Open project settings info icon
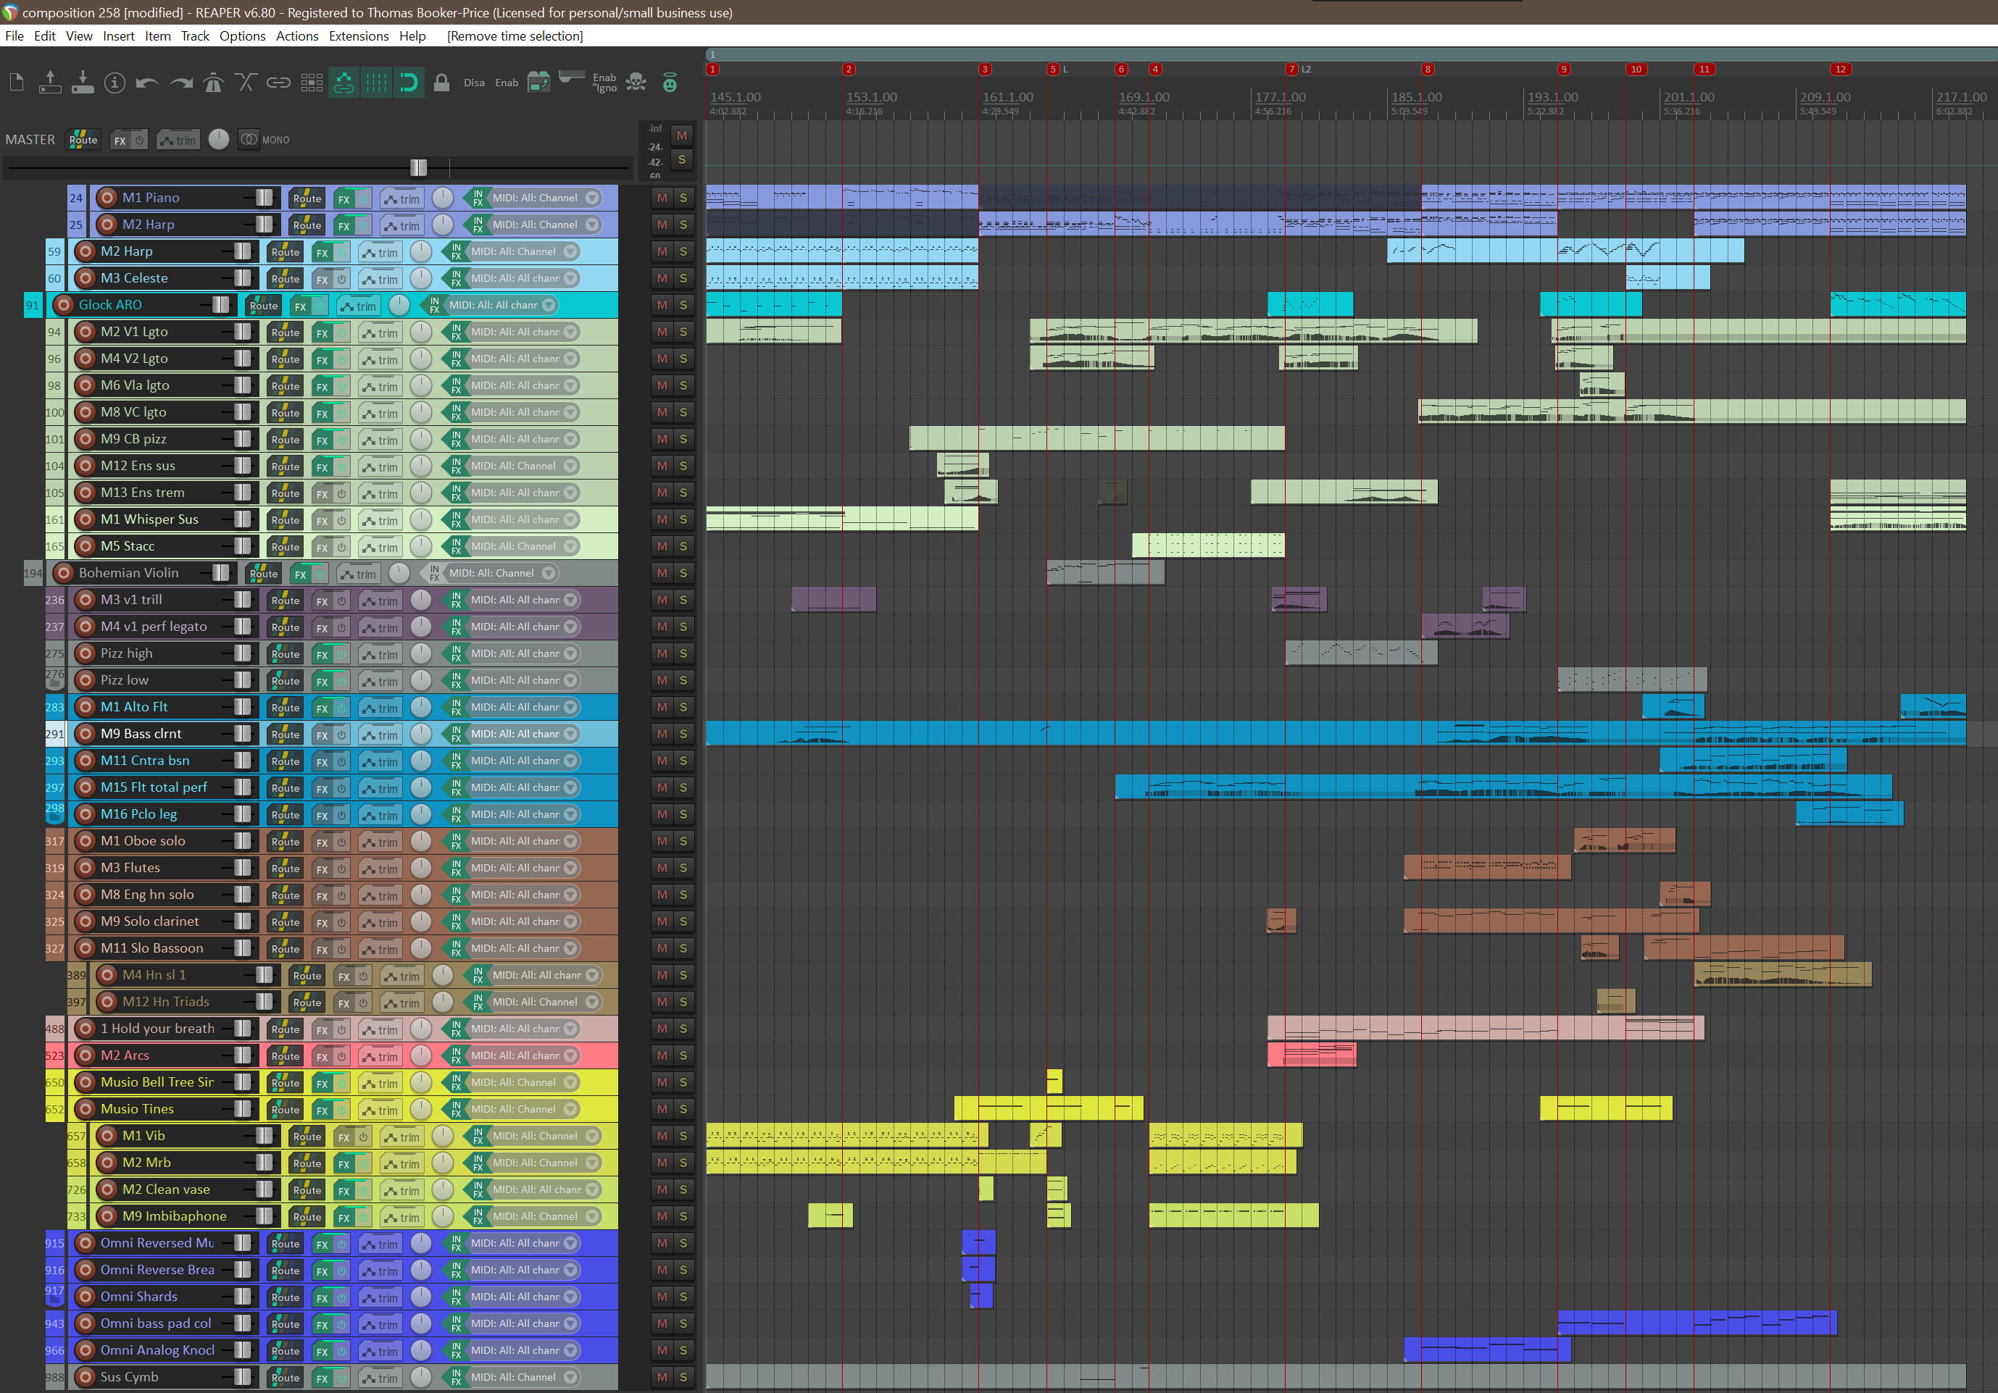This screenshot has height=1393, width=1998. click(x=115, y=83)
